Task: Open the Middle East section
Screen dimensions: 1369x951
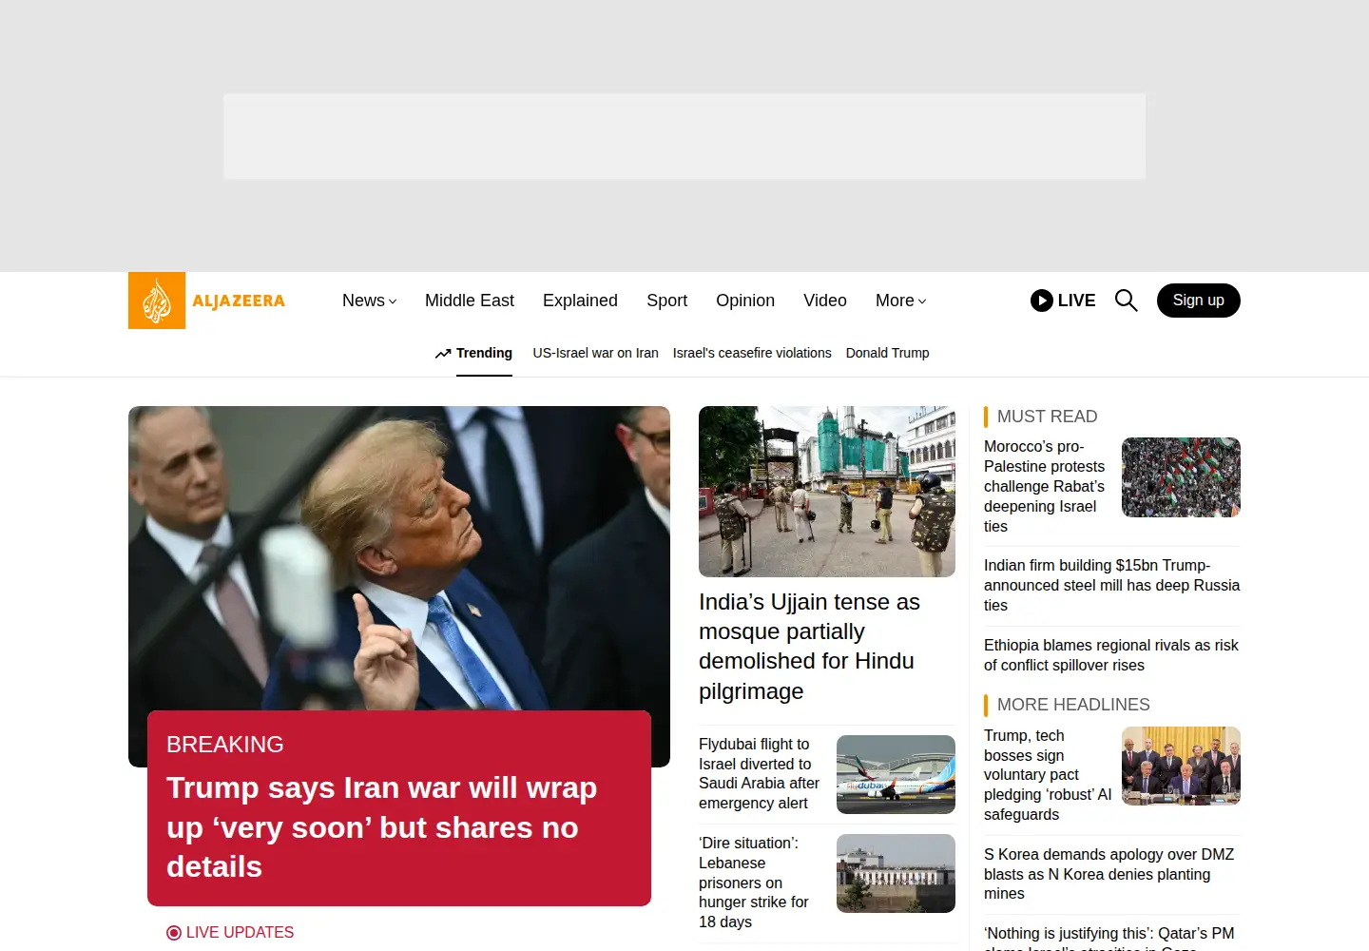Action: tap(470, 301)
